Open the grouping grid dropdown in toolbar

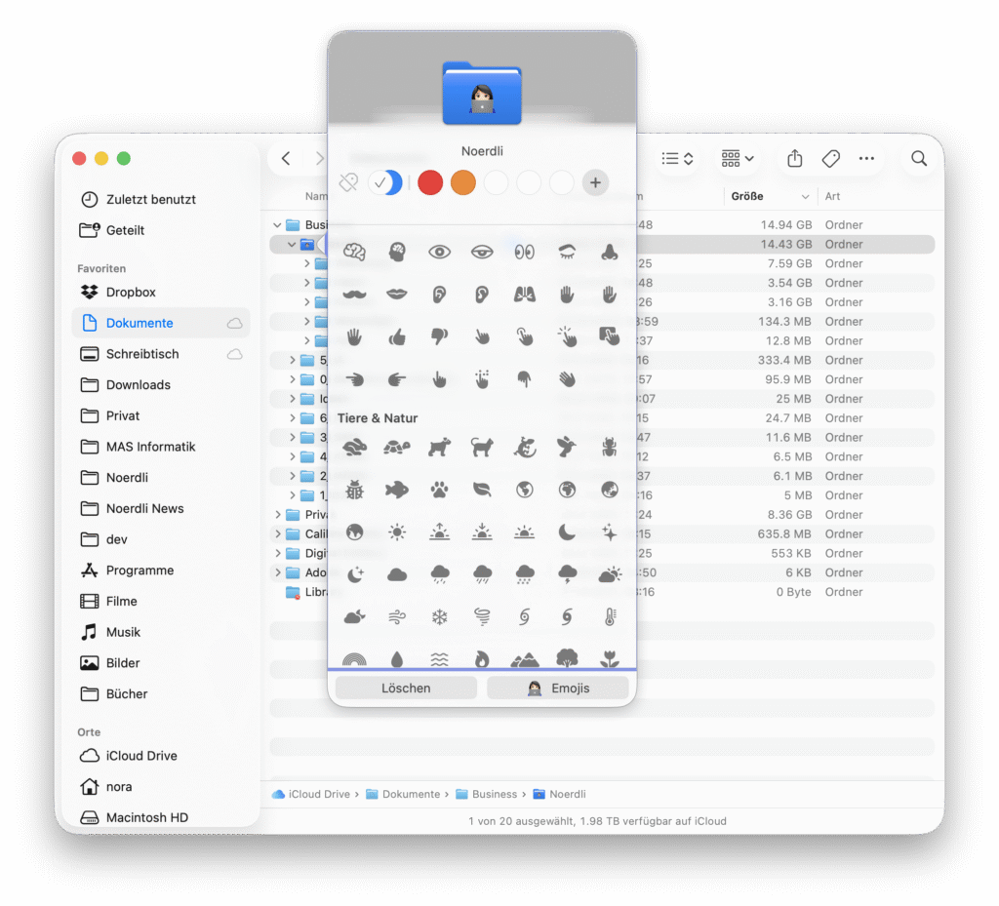click(x=738, y=158)
